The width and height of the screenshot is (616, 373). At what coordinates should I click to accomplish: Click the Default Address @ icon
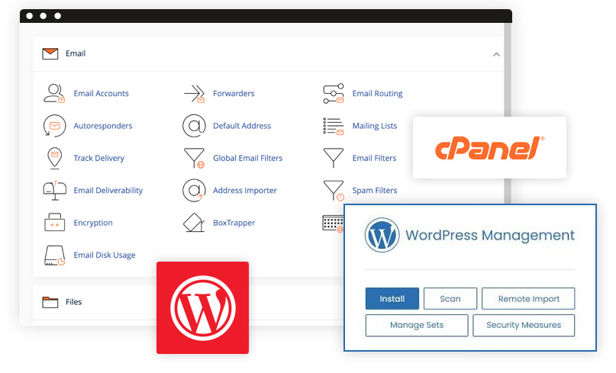[x=194, y=126]
